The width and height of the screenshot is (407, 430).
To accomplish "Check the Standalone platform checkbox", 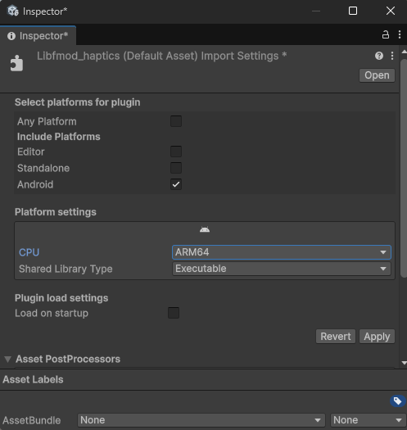I will click(x=176, y=168).
